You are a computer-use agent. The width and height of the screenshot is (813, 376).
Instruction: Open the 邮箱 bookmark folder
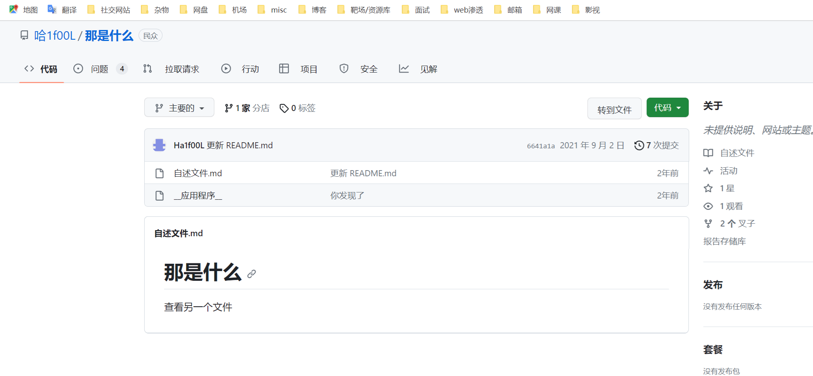pos(508,10)
